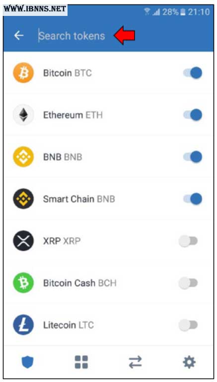The image size is (217, 382).
Task: Tap the back arrow in header
Action: (x=19, y=36)
